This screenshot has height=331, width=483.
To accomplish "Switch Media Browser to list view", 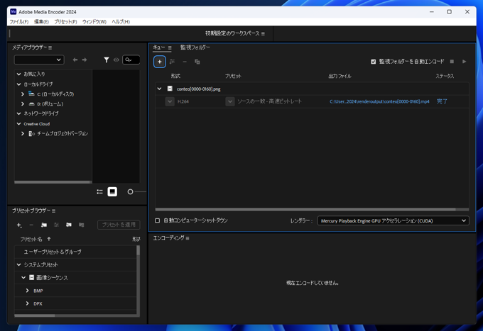I will (x=99, y=192).
